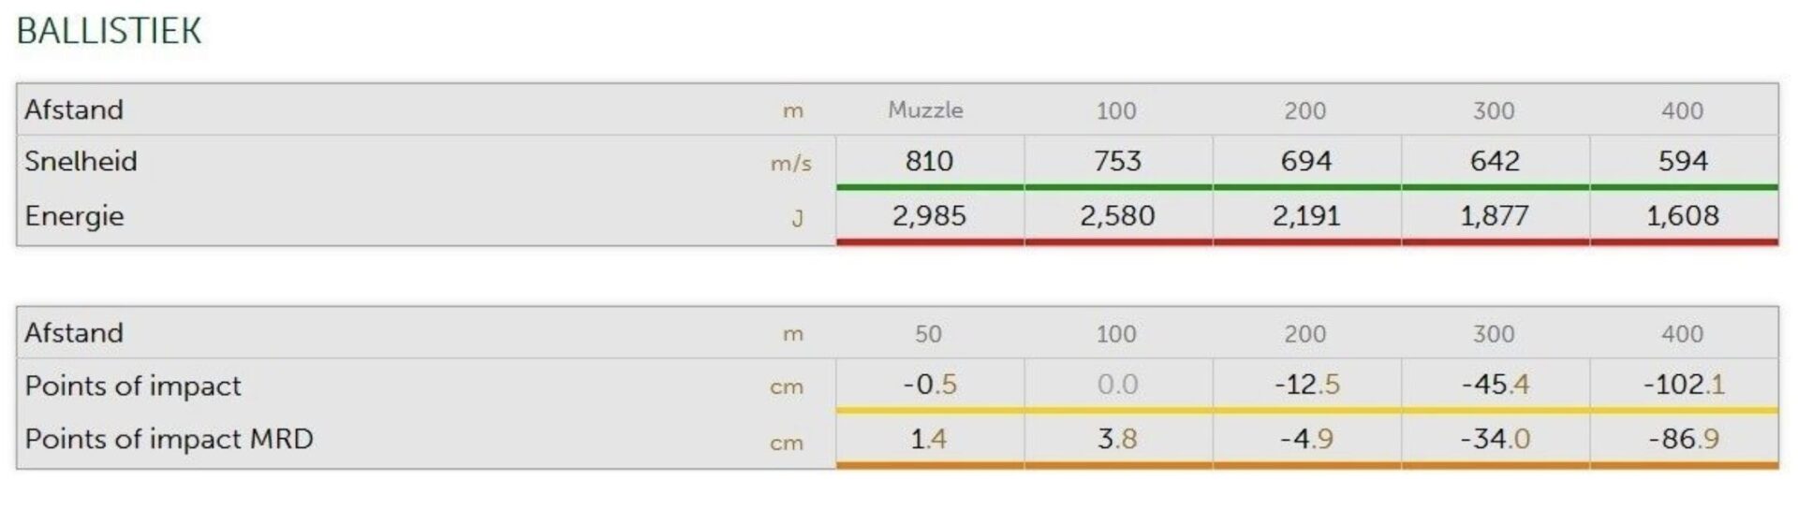Viewport: 1798px width, 524px height.
Task: Click the BALLISTIEK section heading
Action: click(x=109, y=31)
